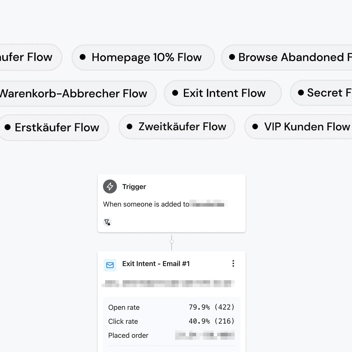
Task: Click the Trigger lightning bolt icon
Action: point(110,187)
